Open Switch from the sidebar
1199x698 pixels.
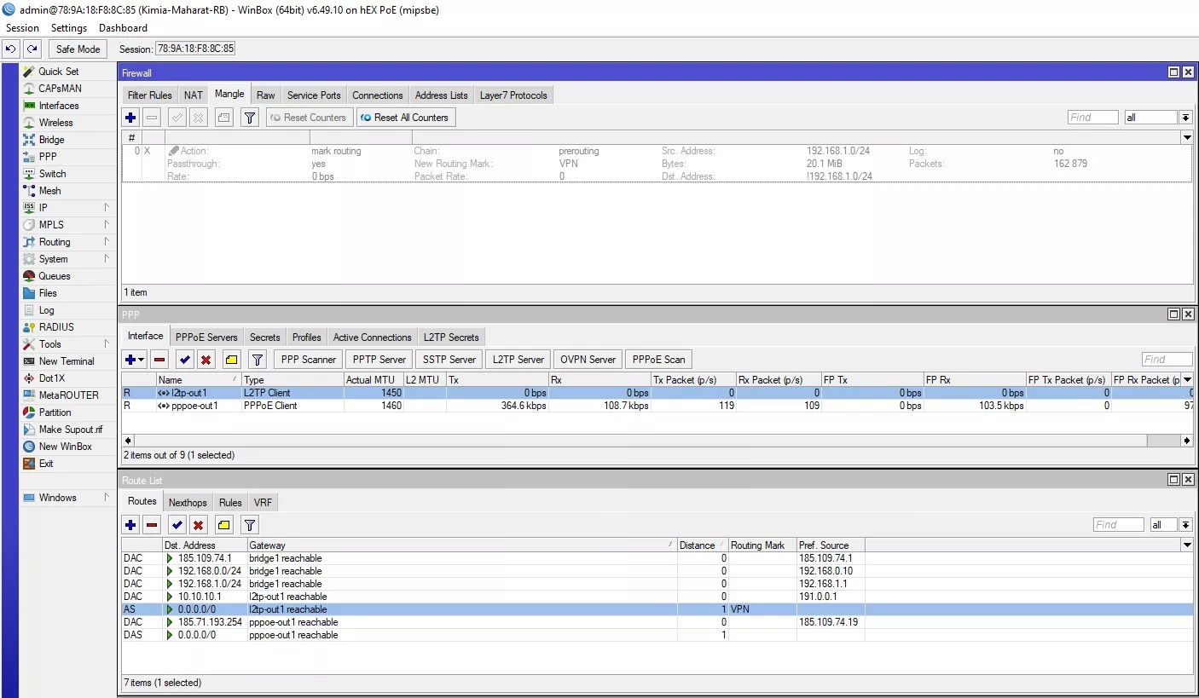click(52, 174)
